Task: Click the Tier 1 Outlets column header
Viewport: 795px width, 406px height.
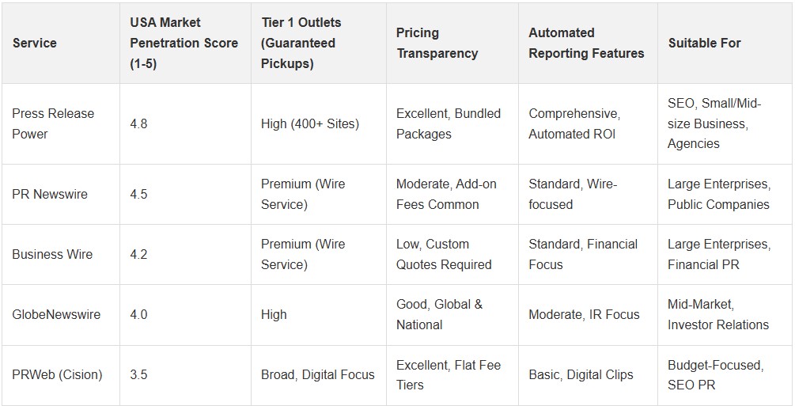Action: pos(300,44)
